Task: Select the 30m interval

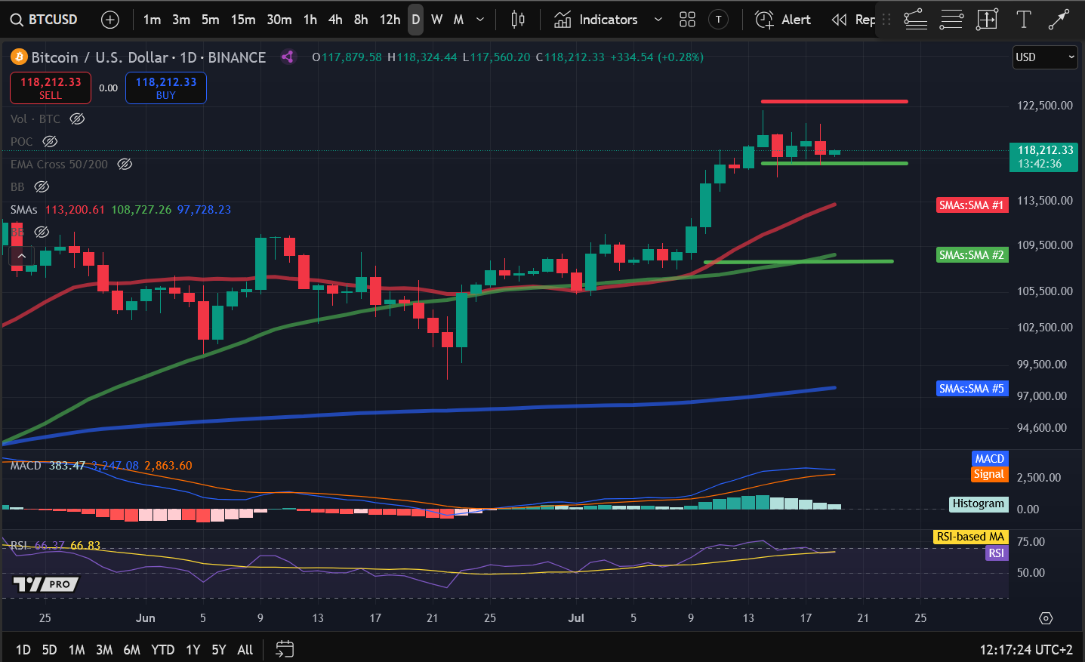Action: pyautogui.click(x=279, y=20)
